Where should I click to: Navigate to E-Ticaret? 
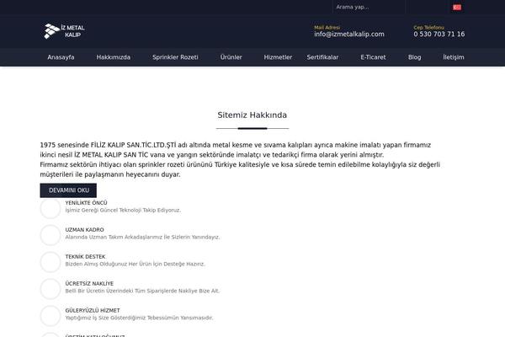373,57
